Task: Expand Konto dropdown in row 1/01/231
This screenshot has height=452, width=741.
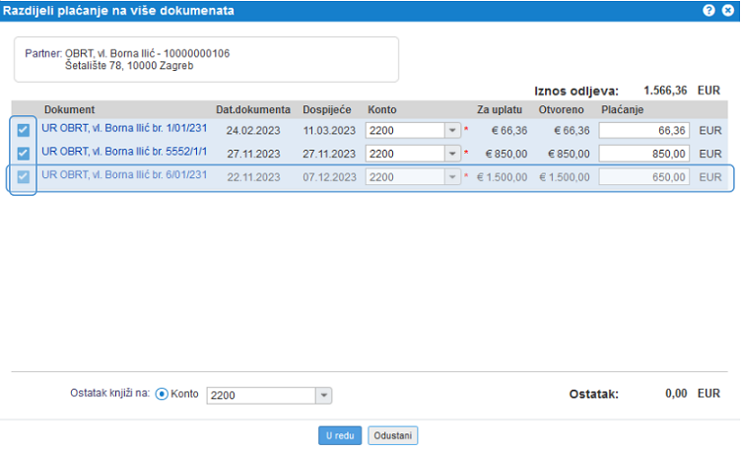Action: point(452,130)
